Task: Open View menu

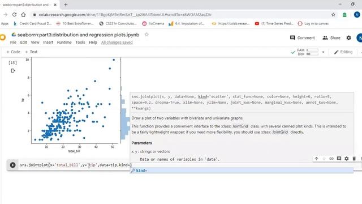Action: click(35, 42)
